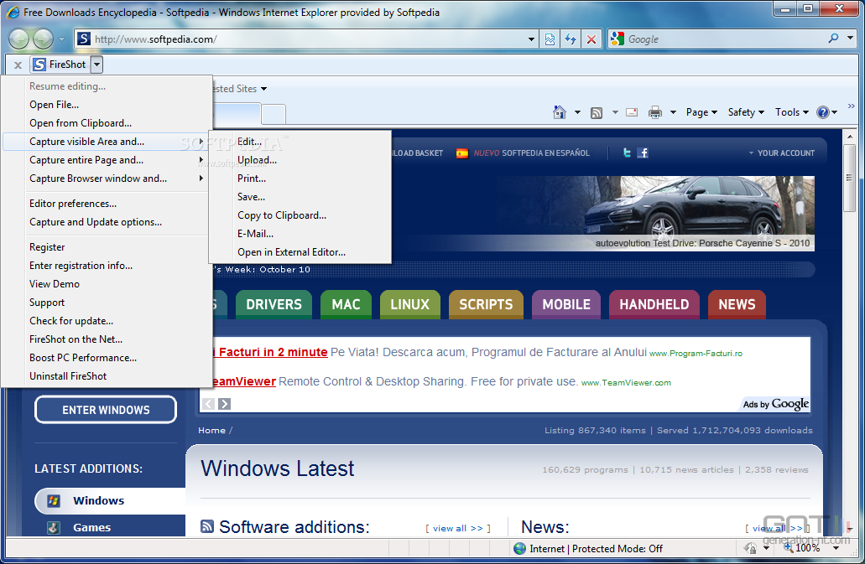Screen dimensions: 865x564
Task: Choose Uninstall FireShot menu item
Action: point(68,376)
